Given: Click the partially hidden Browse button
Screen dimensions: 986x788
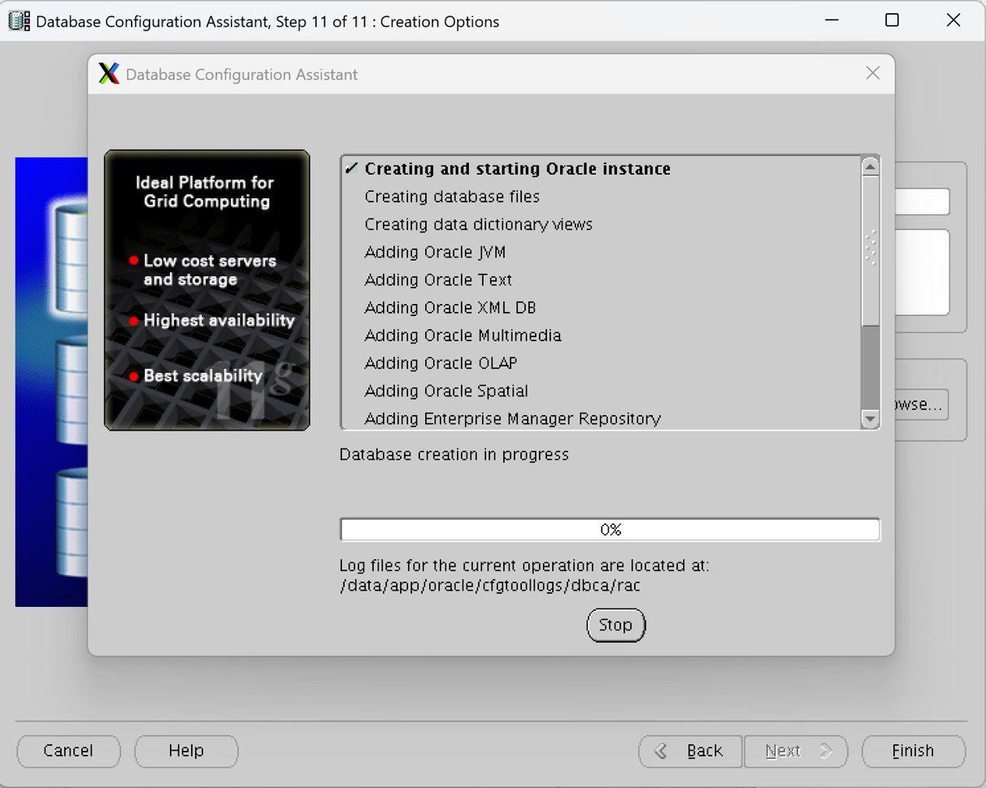Looking at the screenshot, I should [921, 404].
